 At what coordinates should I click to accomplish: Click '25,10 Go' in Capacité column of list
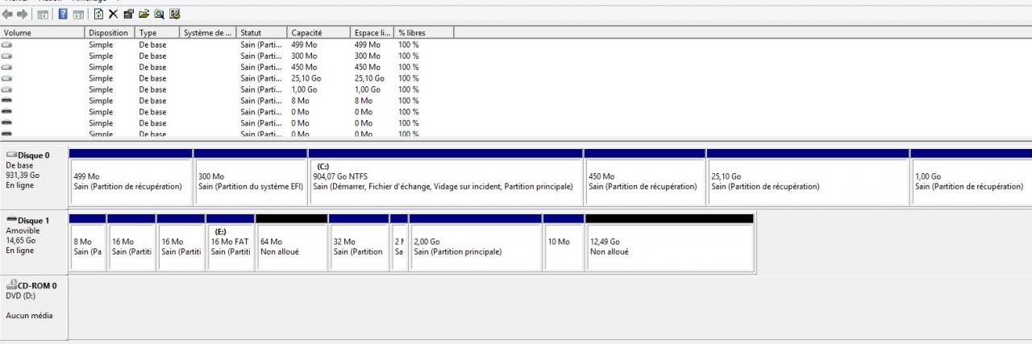(x=306, y=79)
